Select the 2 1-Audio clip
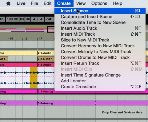The image size is (148, 122). coord(46,53)
